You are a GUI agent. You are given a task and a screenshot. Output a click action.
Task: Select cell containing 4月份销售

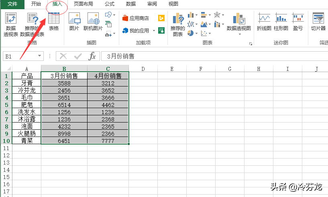coord(108,76)
